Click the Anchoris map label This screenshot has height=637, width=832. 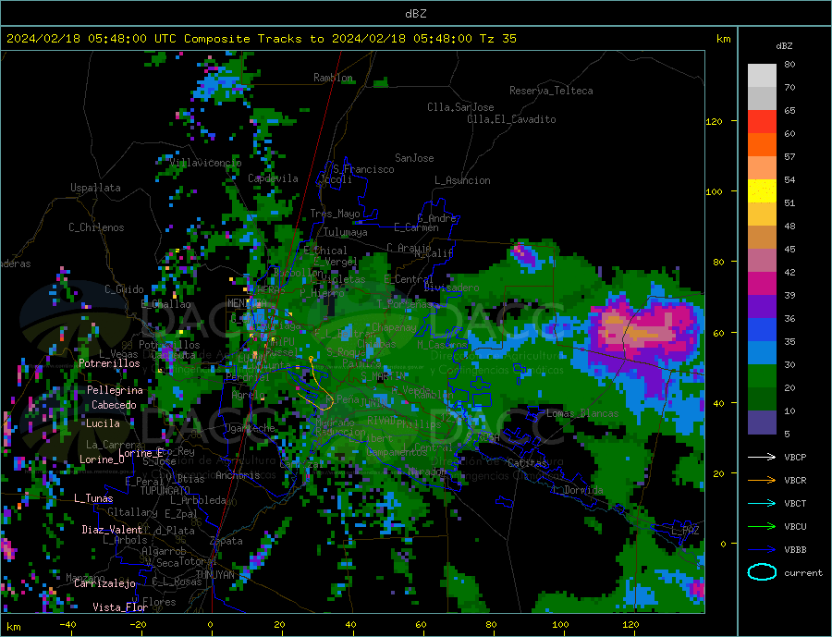(x=238, y=475)
